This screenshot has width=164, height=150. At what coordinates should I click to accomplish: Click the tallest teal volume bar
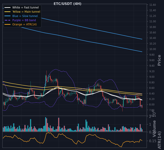click(x=46, y=124)
